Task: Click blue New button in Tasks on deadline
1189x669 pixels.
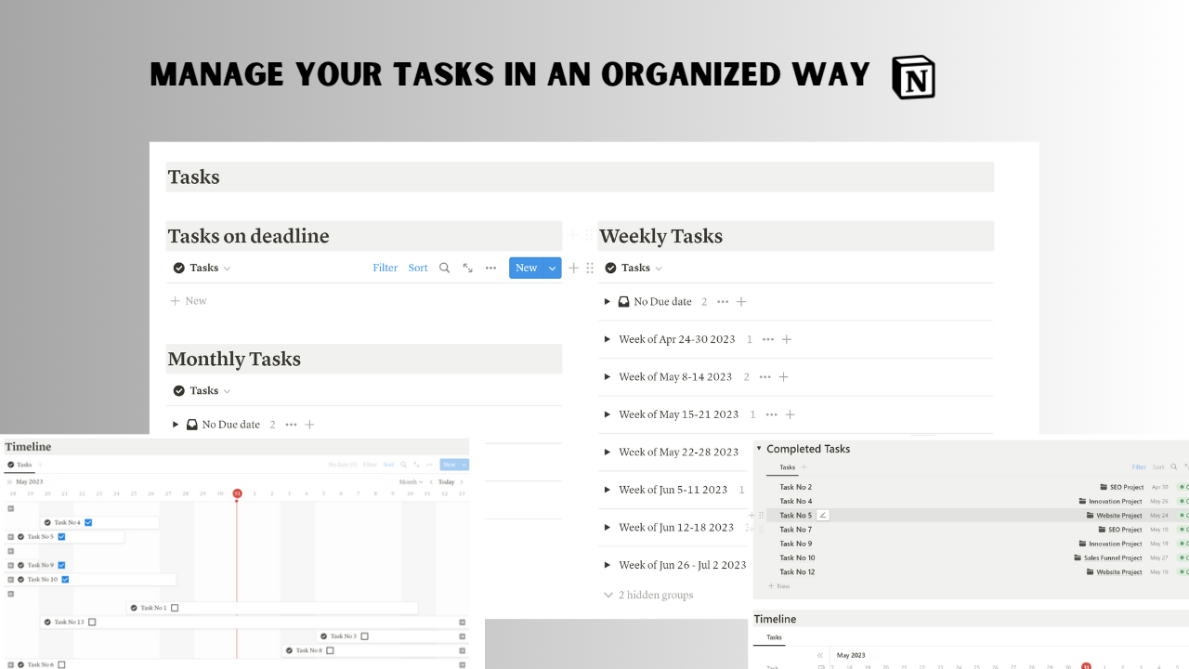Action: point(527,268)
